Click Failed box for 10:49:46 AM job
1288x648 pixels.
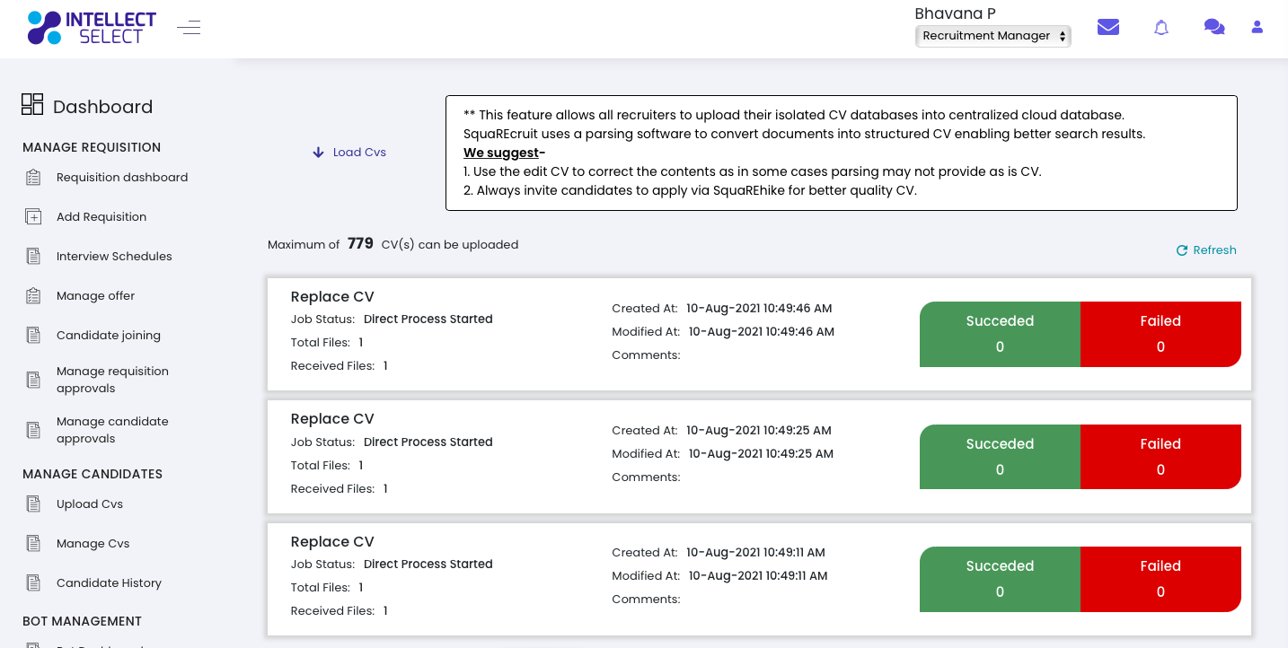pos(1160,334)
